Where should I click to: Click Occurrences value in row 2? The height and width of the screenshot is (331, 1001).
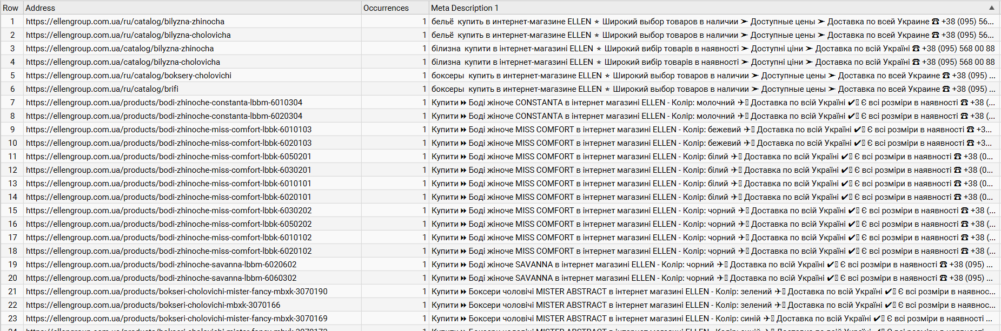(395, 35)
